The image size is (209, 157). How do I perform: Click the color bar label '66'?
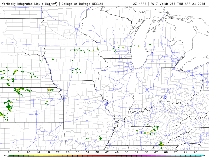pos(166,152)
